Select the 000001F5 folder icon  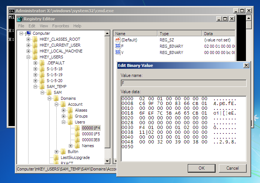coord(77,134)
